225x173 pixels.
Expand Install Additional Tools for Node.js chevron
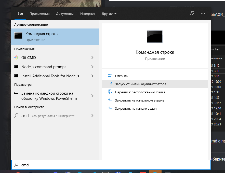click(x=92, y=76)
